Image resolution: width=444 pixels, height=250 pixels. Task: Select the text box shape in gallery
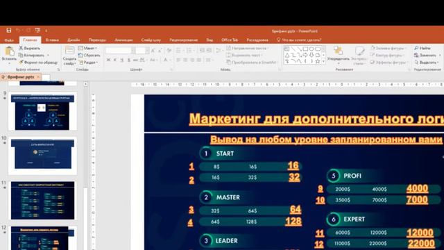click(287, 49)
